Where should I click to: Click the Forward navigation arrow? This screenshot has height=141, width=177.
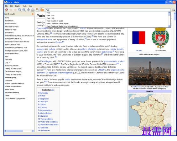click(15, 10)
